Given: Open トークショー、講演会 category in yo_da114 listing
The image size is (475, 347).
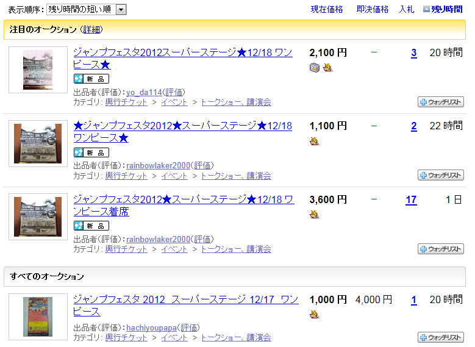Looking at the screenshot, I should click(237, 102).
